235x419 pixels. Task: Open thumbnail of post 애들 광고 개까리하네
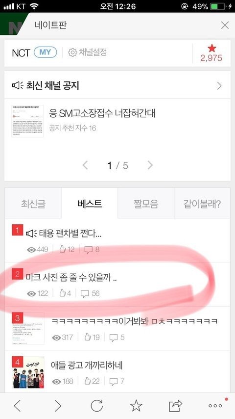coord(28,372)
